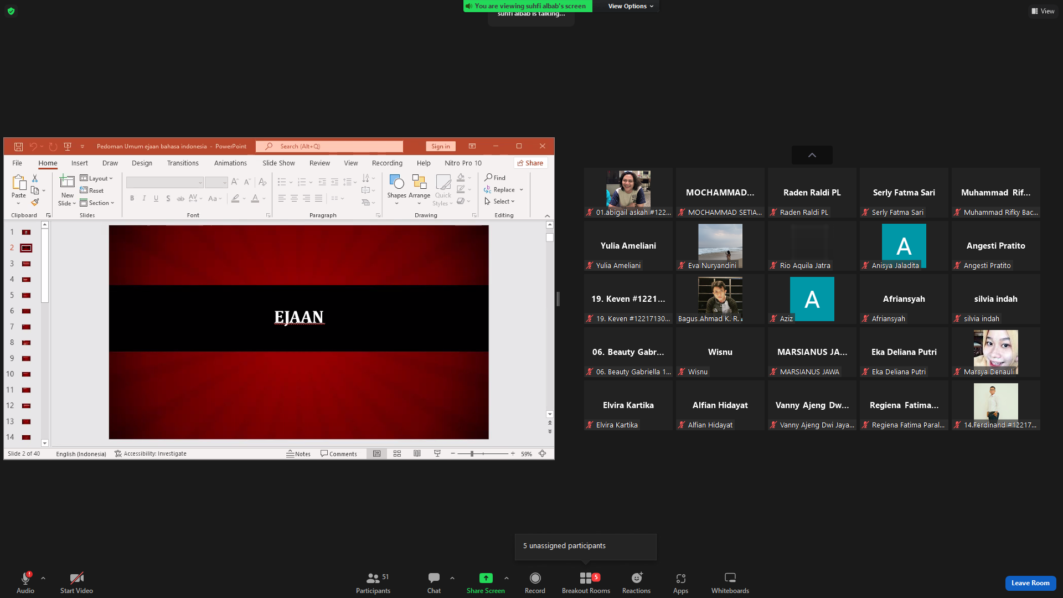Select slide 5 thumbnail

click(26, 296)
